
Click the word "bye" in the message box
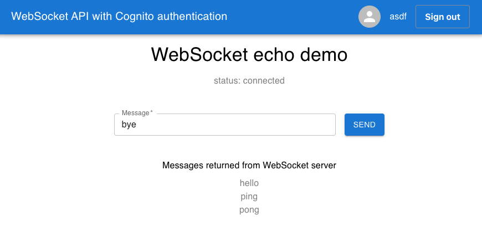click(129, 125)
